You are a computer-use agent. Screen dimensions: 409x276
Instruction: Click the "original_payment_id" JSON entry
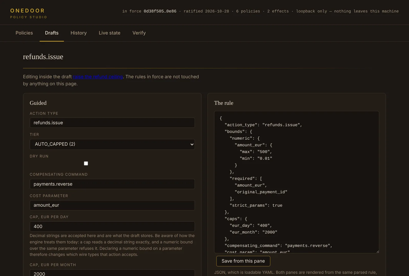click(261, 192)
